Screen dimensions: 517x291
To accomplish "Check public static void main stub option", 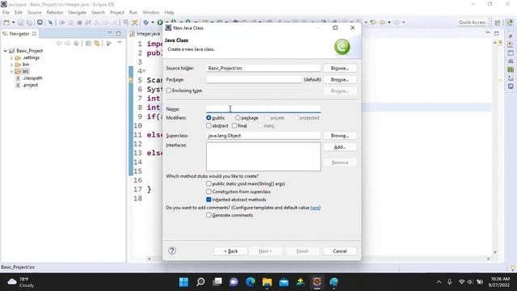I will (x=208, y=183).
